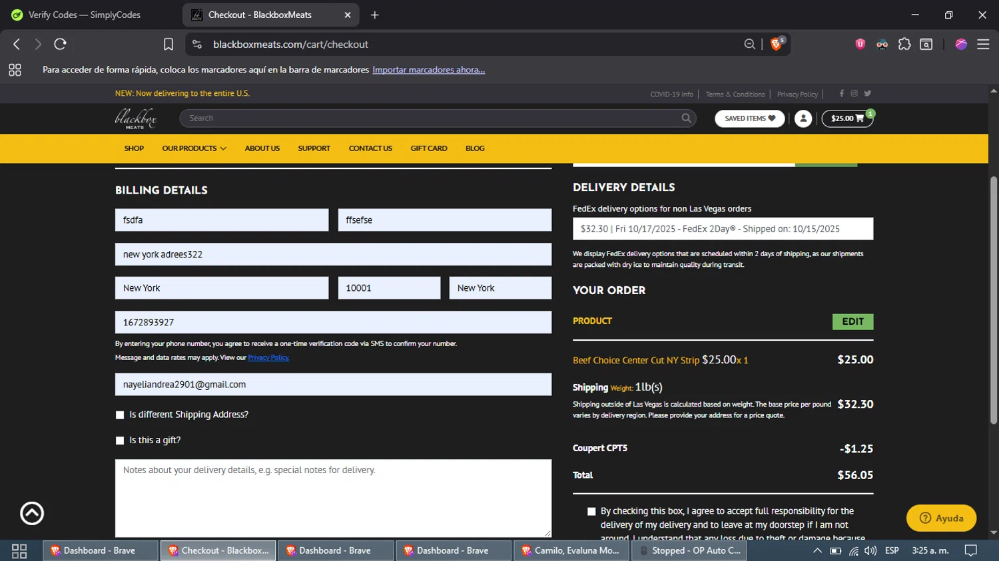Click the Blackbox Meats logo
The image size is (999, 561).
tap(136, 118)
